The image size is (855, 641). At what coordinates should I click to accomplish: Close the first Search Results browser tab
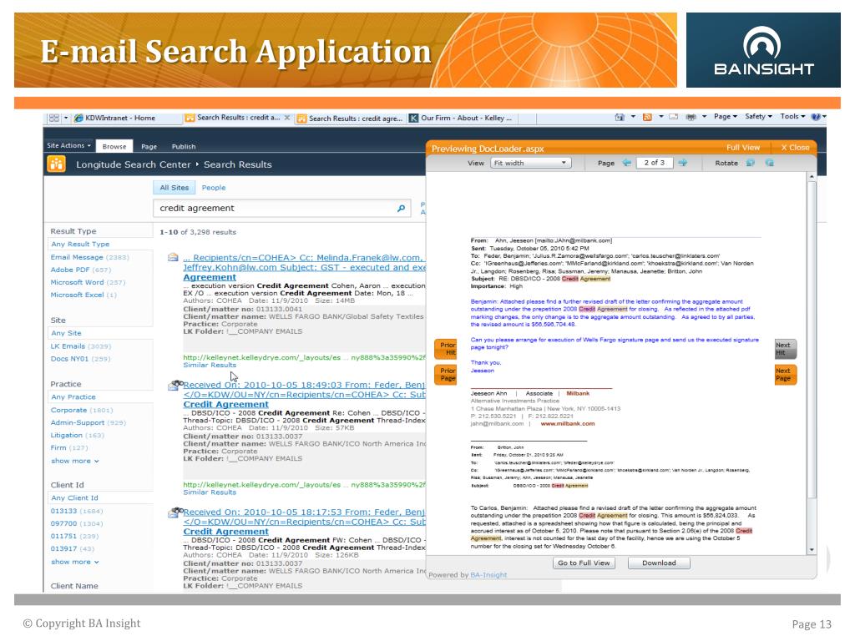pos(287,118)
